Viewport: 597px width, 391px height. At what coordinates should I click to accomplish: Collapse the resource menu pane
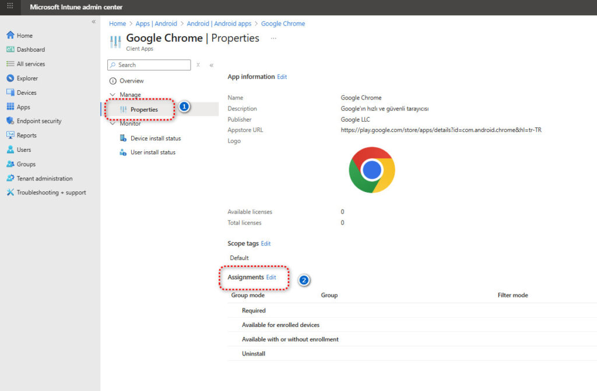click(211, 65)
